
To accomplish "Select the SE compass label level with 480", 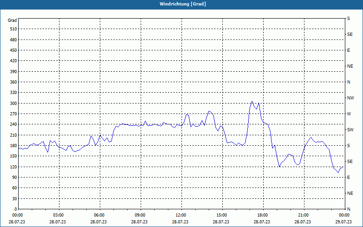I will tap(350, 35).
